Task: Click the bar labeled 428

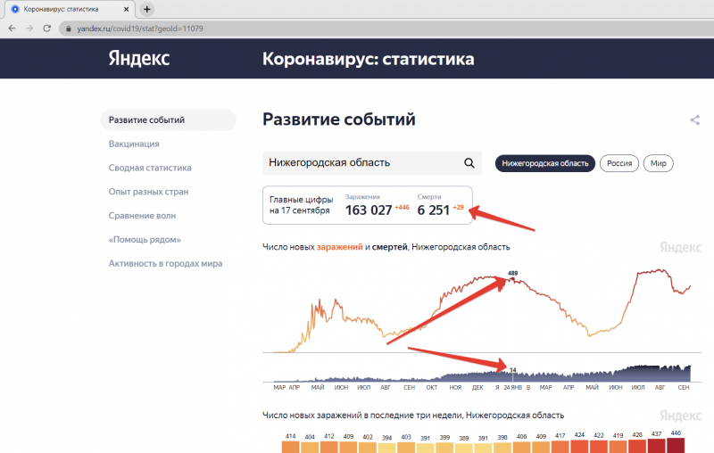Action: (x=637, y=447)
